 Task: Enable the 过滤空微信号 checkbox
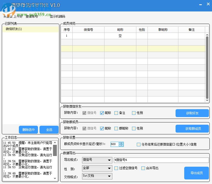click(x=116, y=168)
